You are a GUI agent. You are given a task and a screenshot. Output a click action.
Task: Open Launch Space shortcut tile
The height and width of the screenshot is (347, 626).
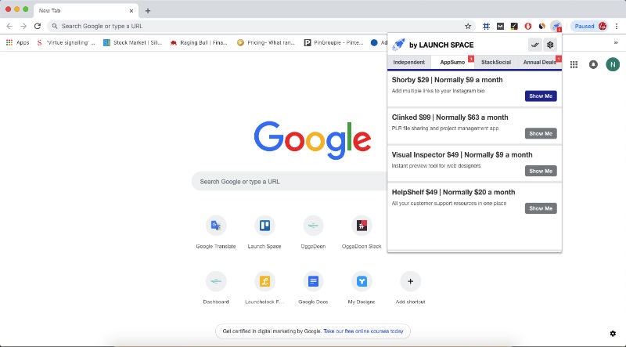point(264,233)
